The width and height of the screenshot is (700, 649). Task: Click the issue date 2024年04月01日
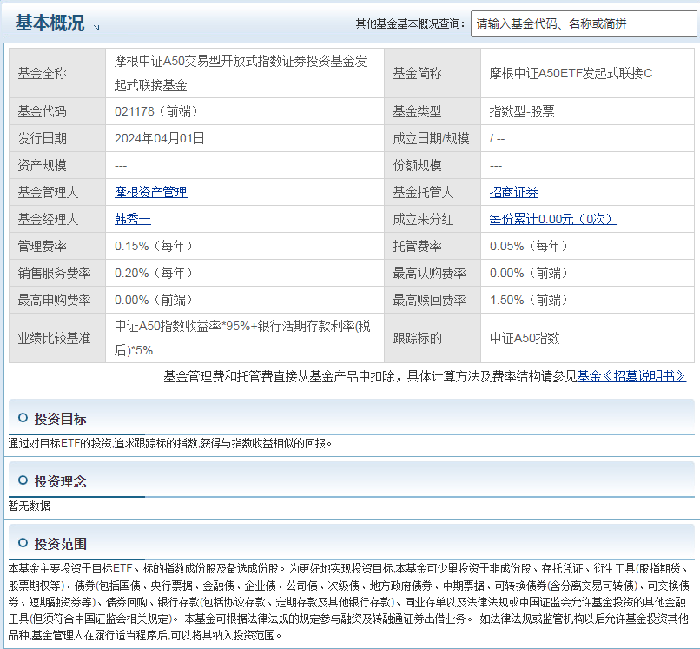(160, 138)
